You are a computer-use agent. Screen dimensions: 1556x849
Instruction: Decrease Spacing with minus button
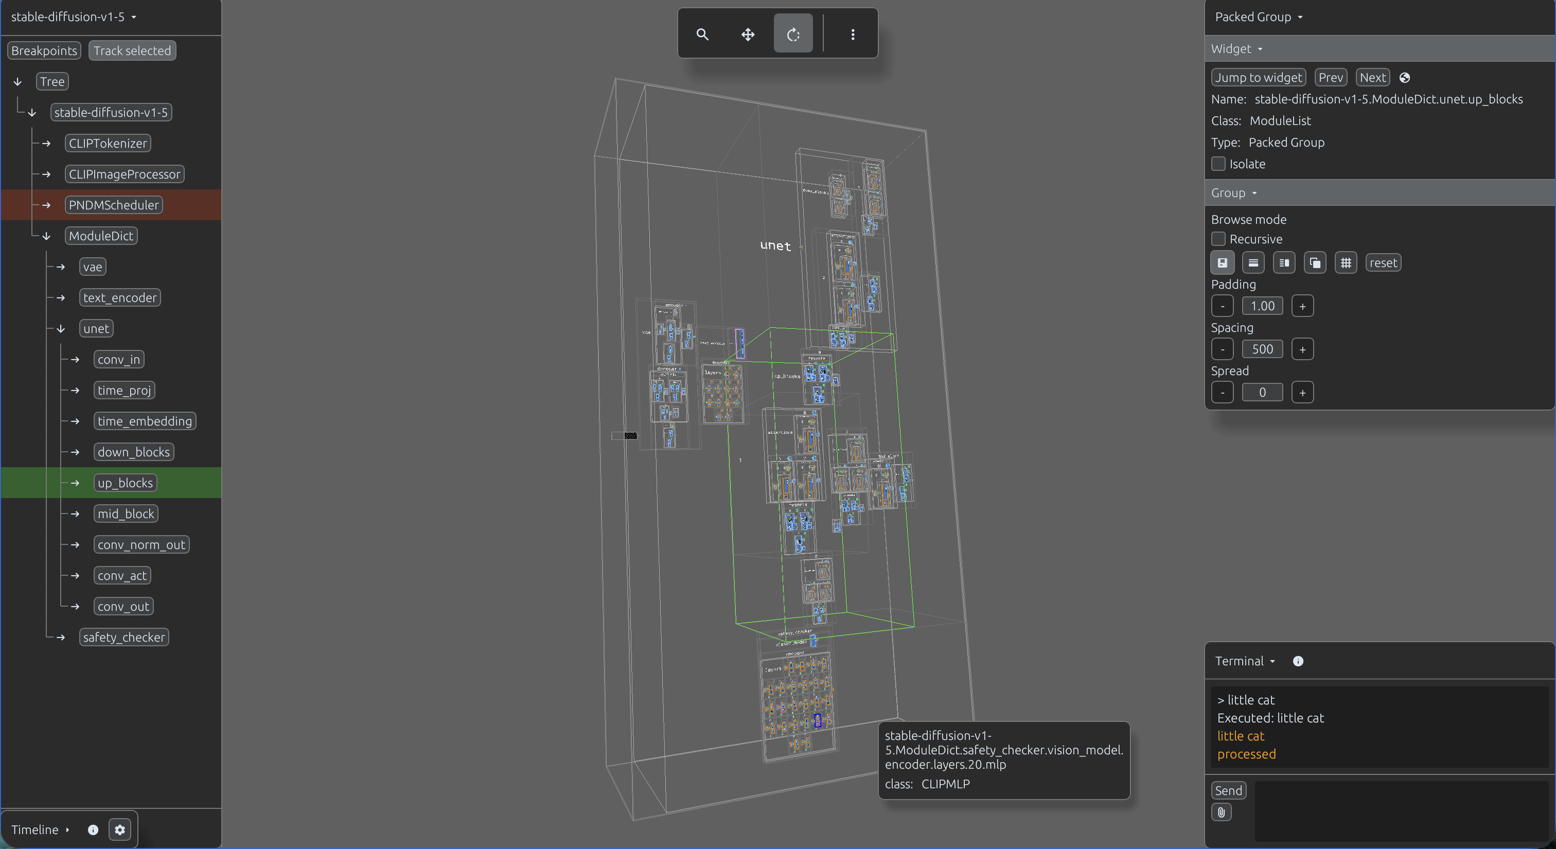[x=1222, y=349]
